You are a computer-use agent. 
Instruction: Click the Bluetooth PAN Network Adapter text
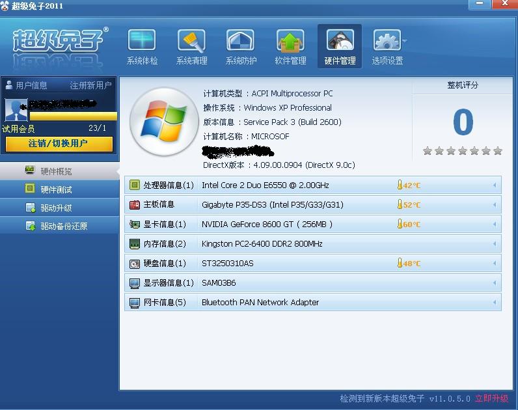(260, 303)
